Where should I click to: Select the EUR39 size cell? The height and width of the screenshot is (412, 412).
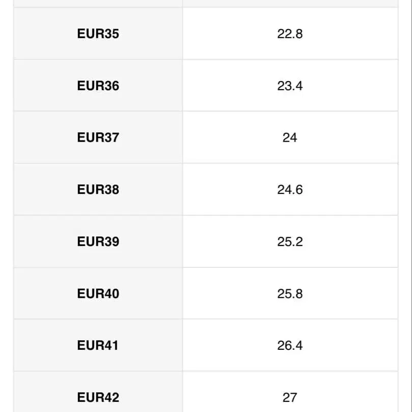(x=98, y=241)
